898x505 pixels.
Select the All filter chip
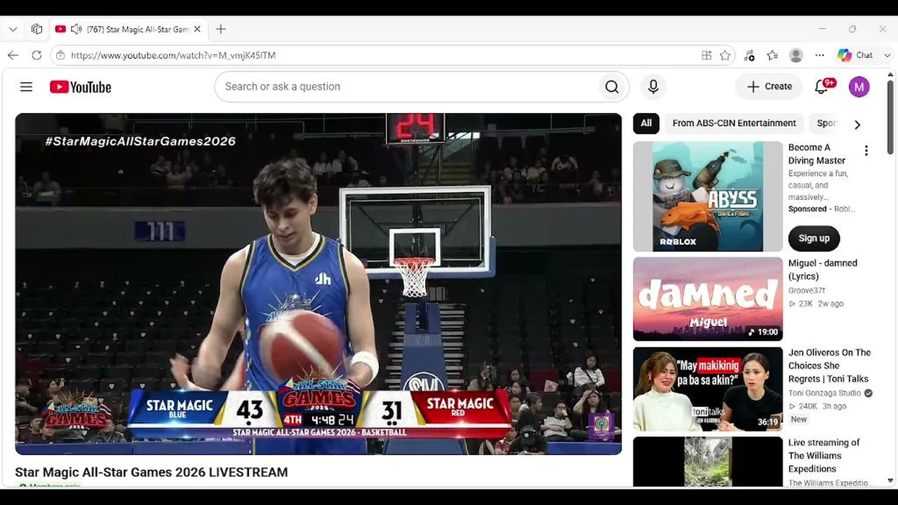tap(646, 123)
